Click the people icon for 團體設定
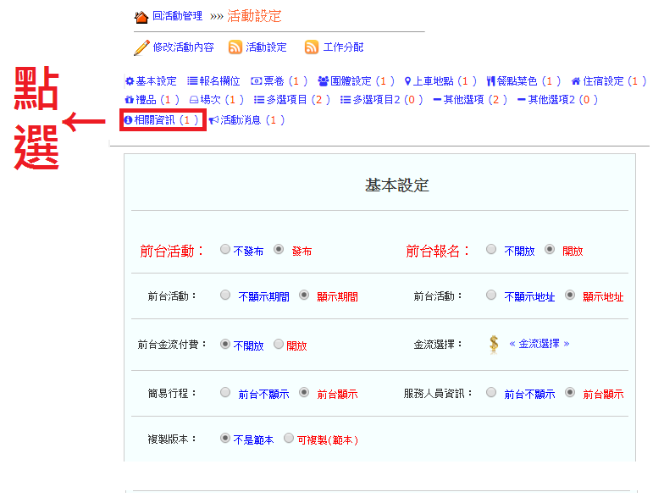 [323, 81]
